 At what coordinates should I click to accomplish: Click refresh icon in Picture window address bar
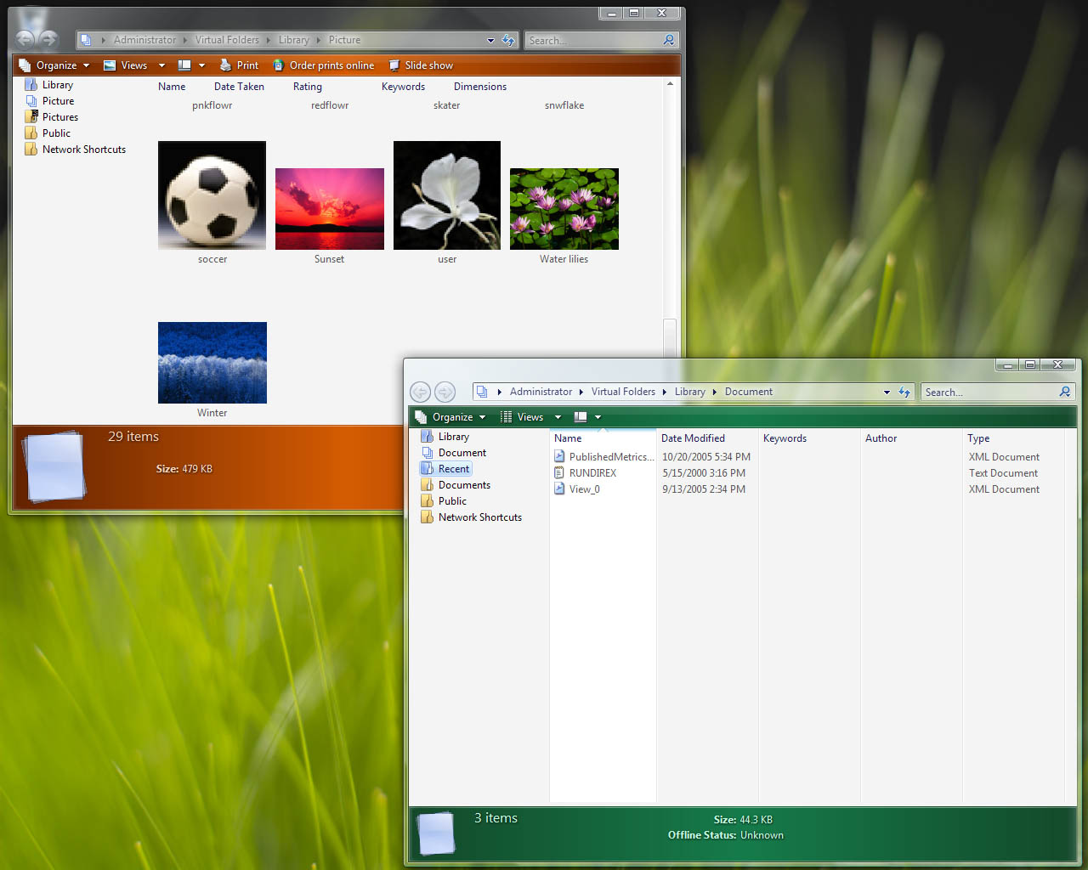pos(508,40)
